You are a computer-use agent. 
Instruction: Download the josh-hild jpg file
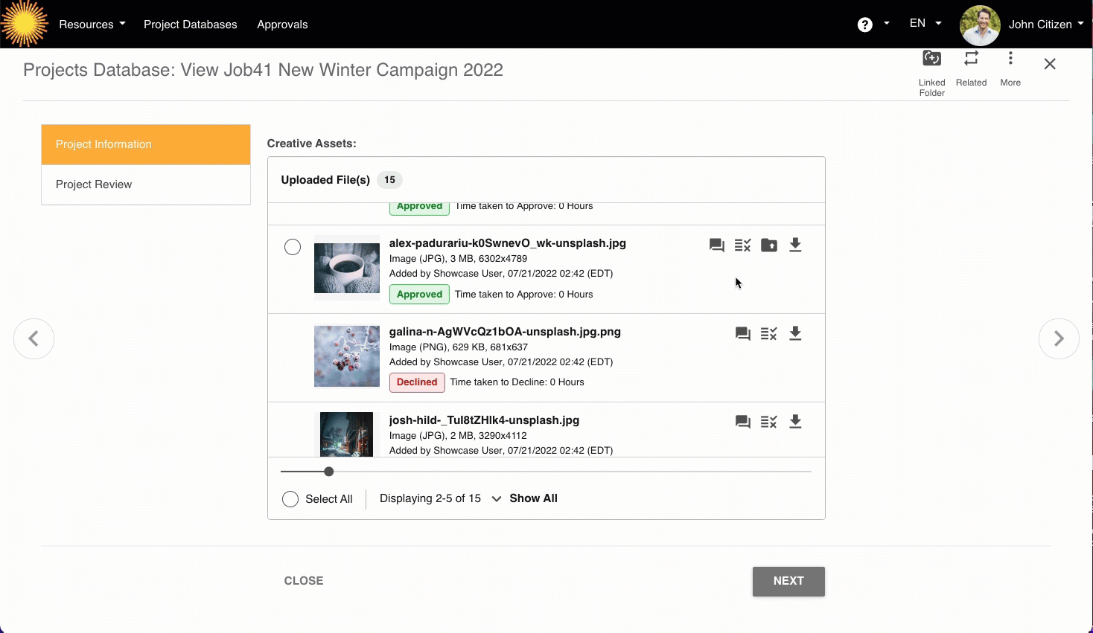[795, 422]
